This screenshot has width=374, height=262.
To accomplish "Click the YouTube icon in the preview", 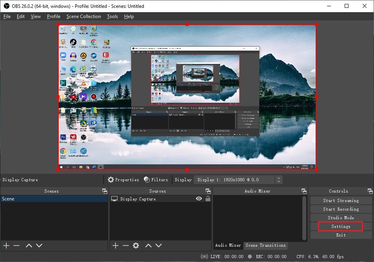I will coord(73,97).
